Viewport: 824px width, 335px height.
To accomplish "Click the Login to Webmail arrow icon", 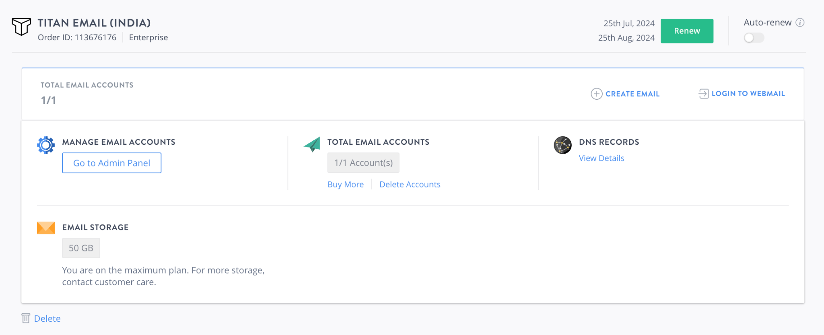I will click(703, 94).
